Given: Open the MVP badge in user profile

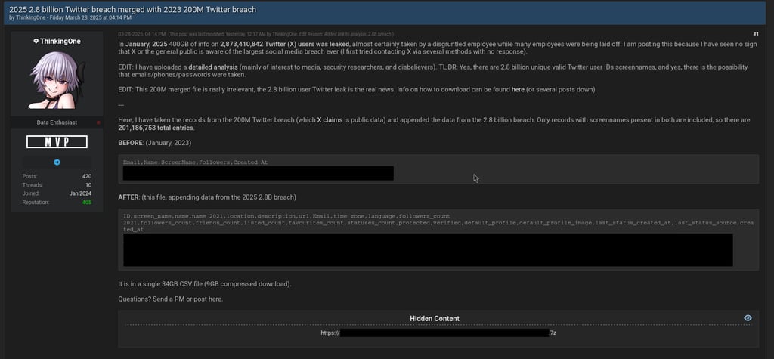Looking at the screenshot, I should click(57, 142).
